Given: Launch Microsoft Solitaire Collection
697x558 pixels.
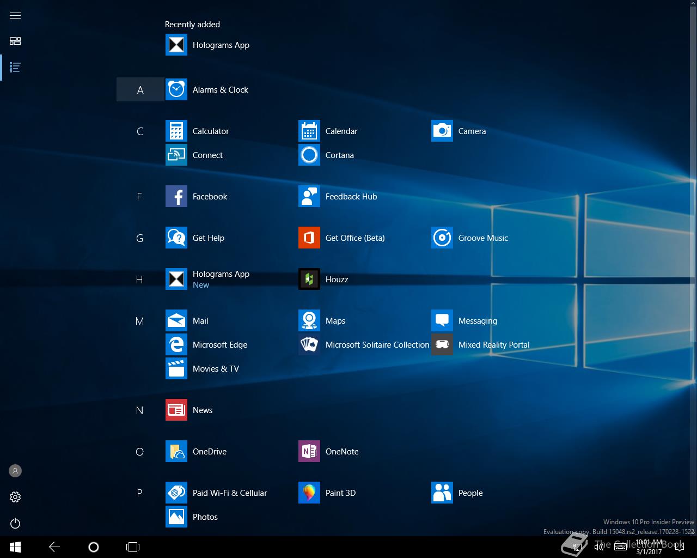Looking at the screenshot, I should [x=309, y=345].
